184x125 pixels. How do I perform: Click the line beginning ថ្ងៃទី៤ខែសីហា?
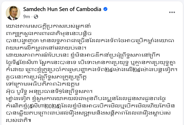(x=91, y=62)
